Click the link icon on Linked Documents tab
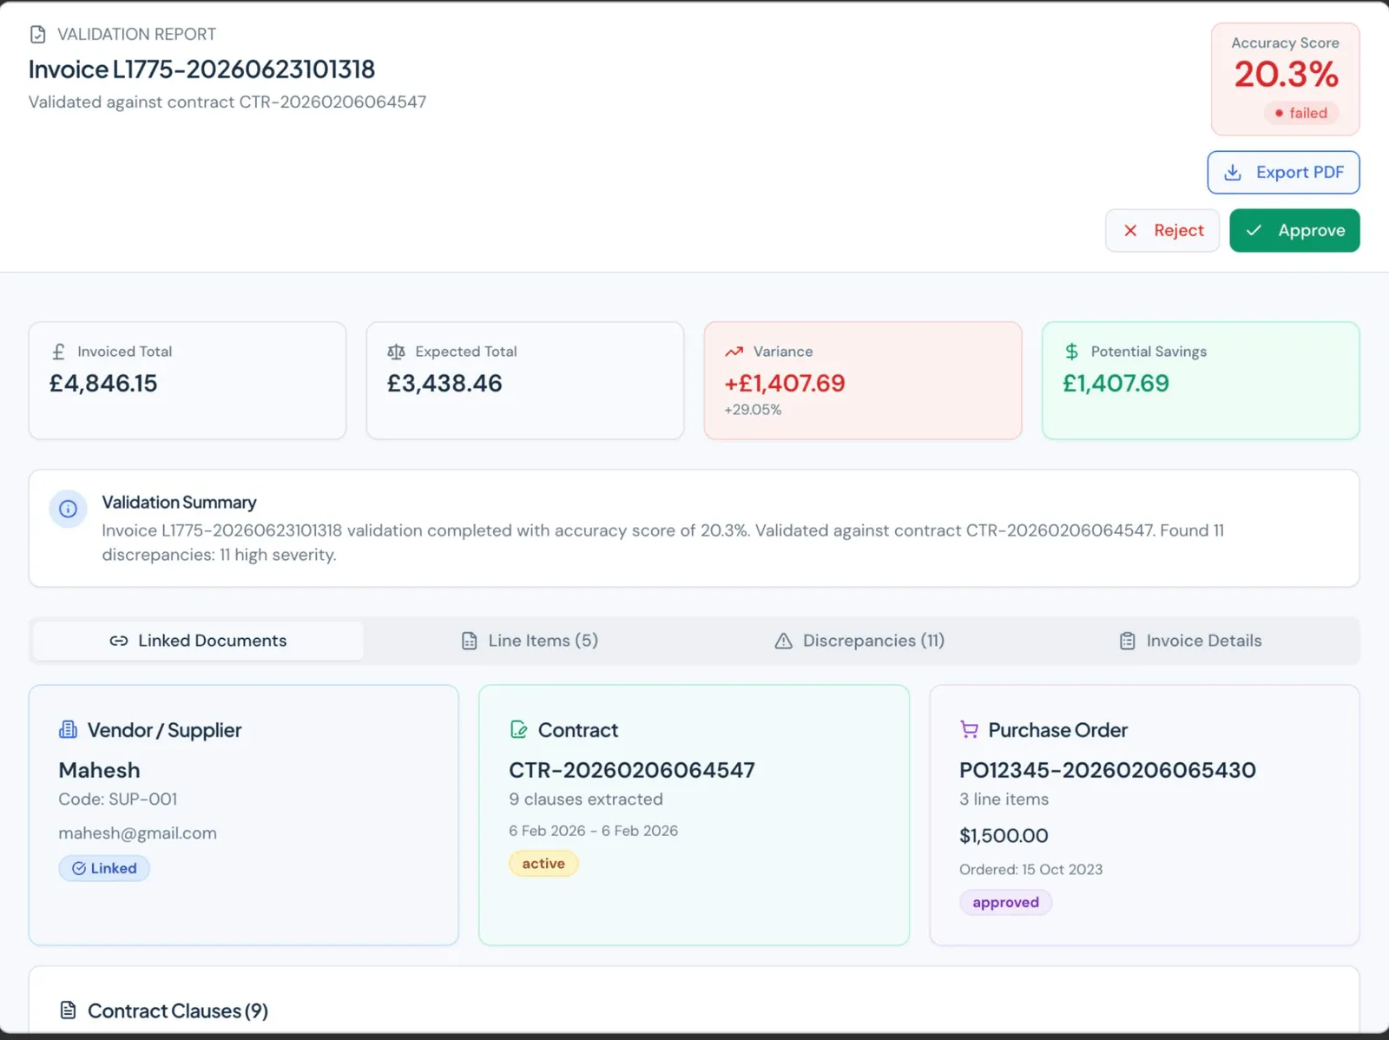The width and height of the screenshot is (1389, 1040). [119, 641]
